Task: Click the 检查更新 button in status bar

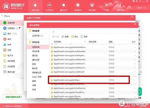Action: 143,106
